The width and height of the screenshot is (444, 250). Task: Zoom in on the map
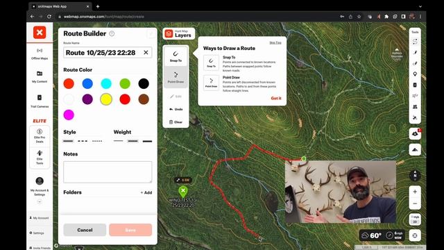tap(415, 192)
